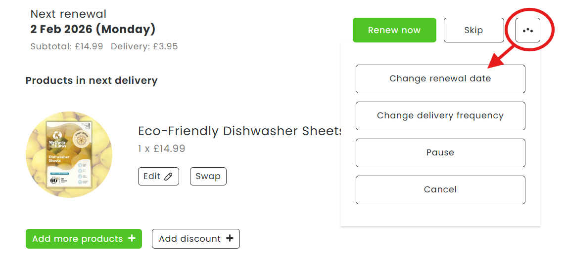Click the Add discount button label
The height and width of the screenshot is (258, 564).
(x=189, y=239)
